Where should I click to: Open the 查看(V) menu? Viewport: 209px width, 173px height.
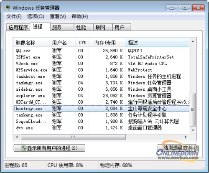tap(58, 17)
